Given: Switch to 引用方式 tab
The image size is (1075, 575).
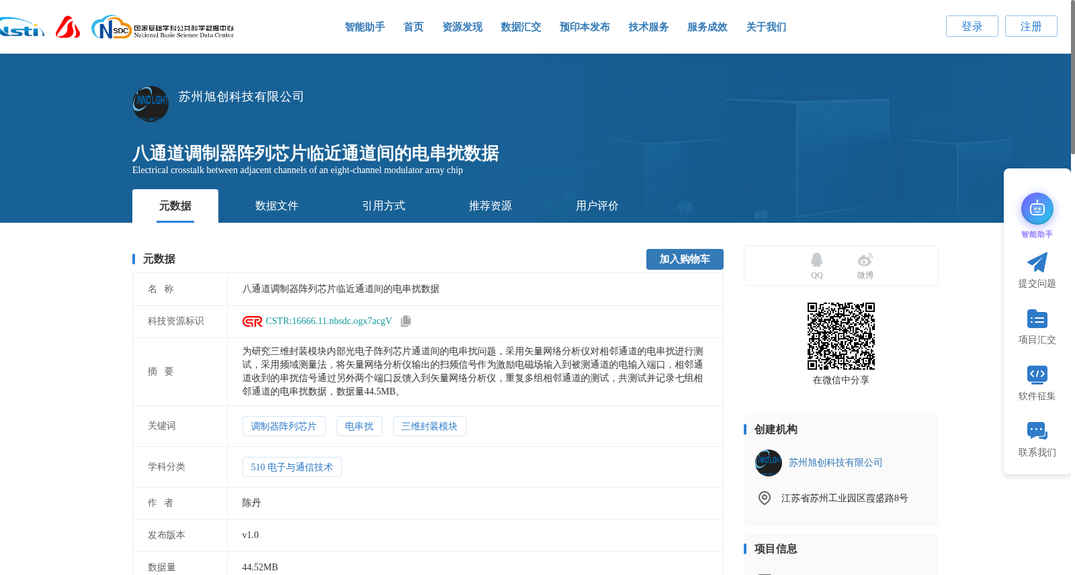Looking at the screenshot, I should click(x=384, y=206).
